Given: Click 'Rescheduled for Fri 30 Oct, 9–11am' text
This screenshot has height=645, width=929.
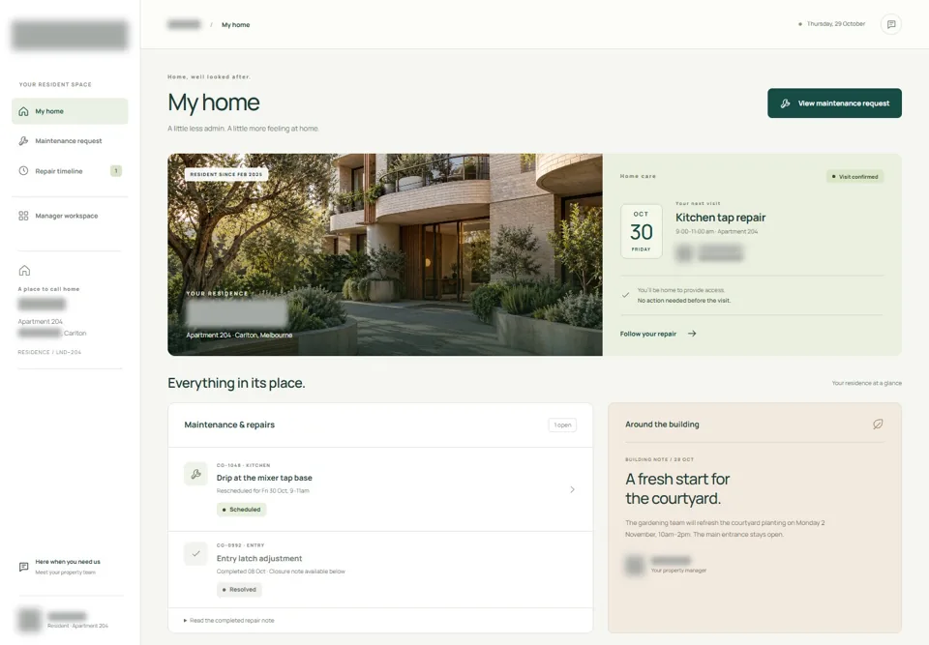Looking at the screenshot, I should (x=262, y=490).
